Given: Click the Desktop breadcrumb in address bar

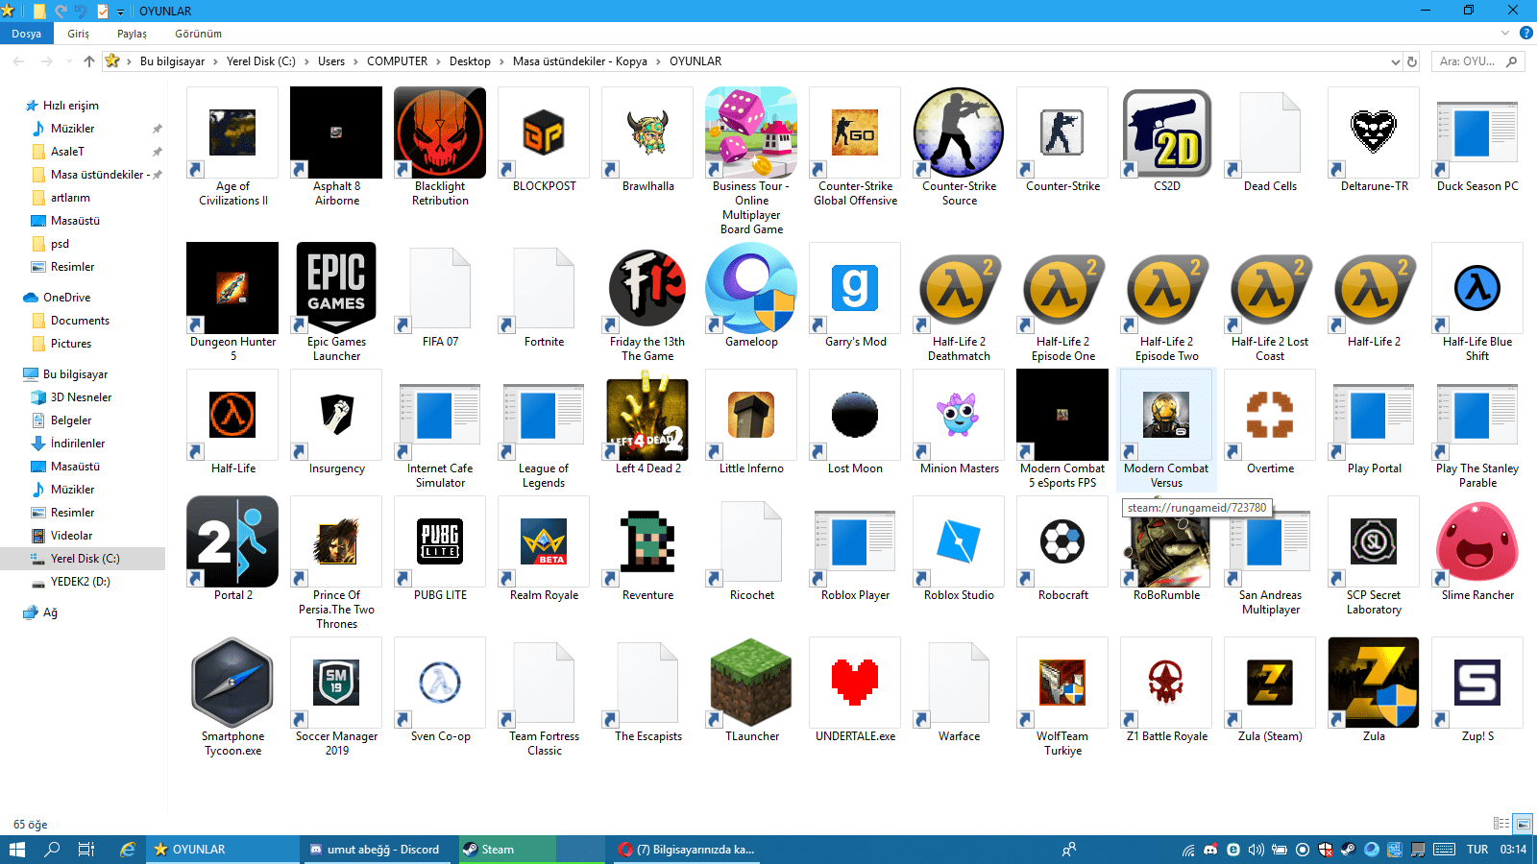Looking at the screenshot, I should tap(470, 61).
